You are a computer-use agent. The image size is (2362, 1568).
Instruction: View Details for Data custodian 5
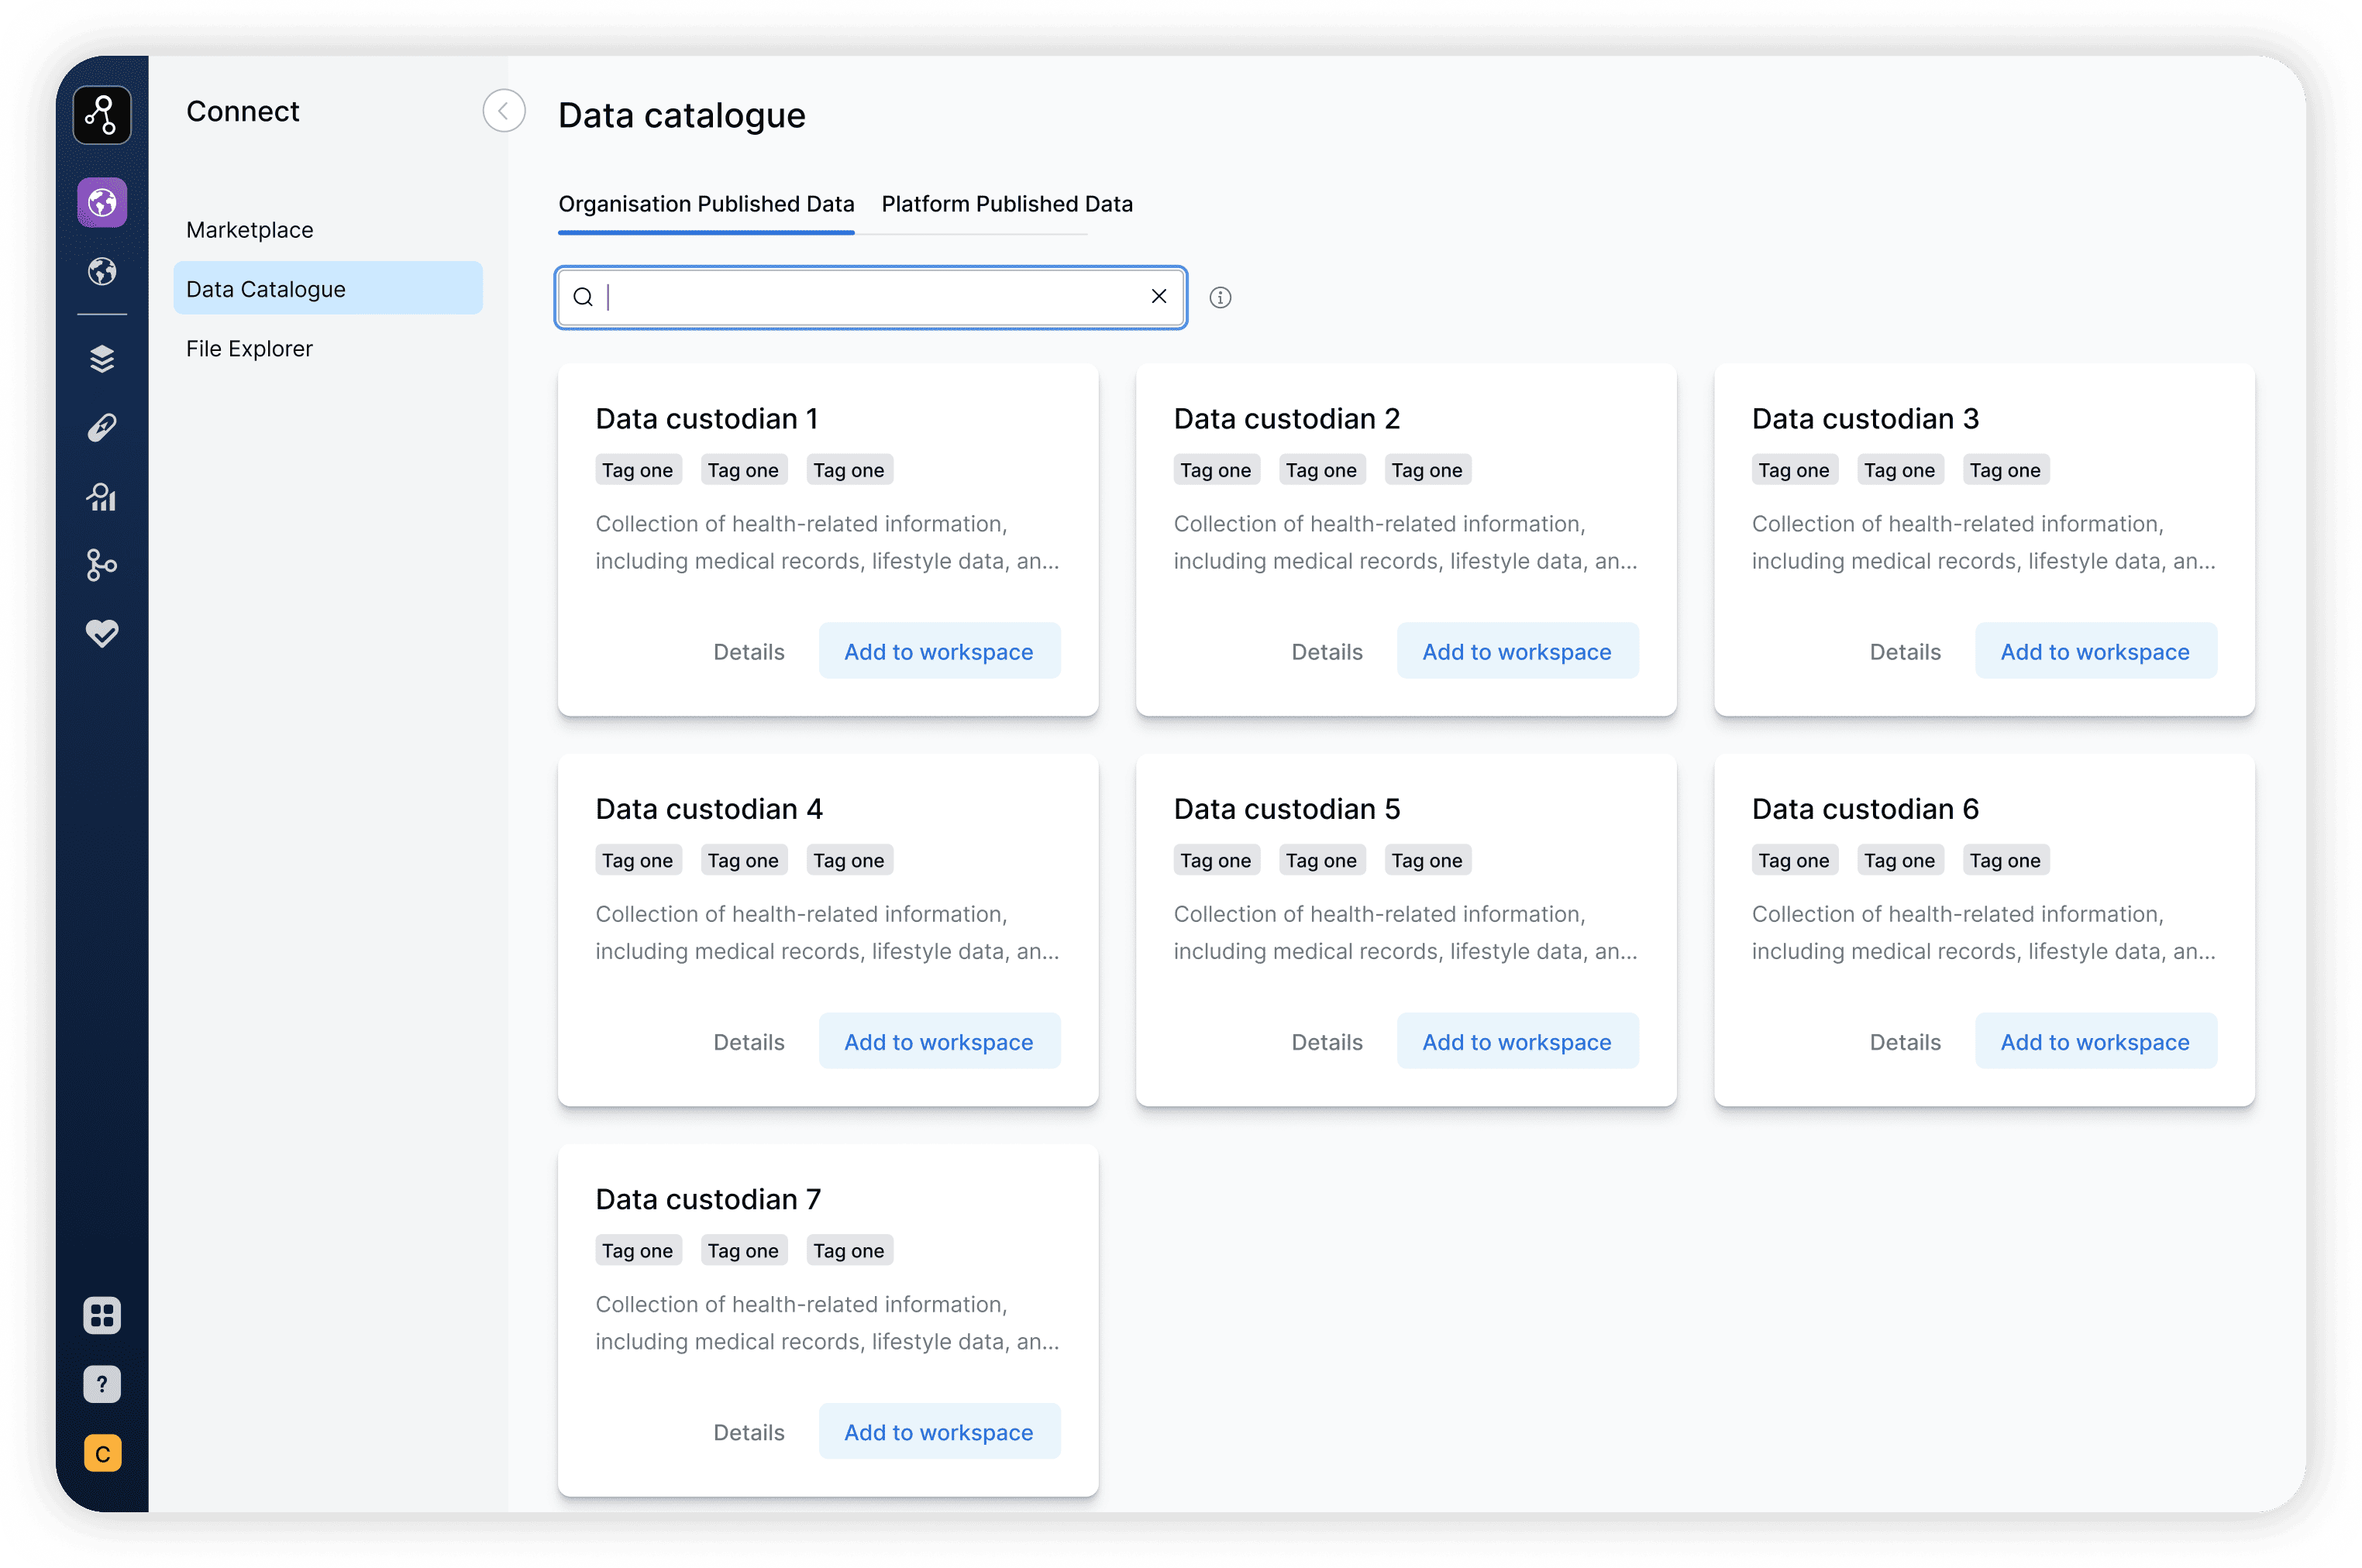click(1327, 1042)
